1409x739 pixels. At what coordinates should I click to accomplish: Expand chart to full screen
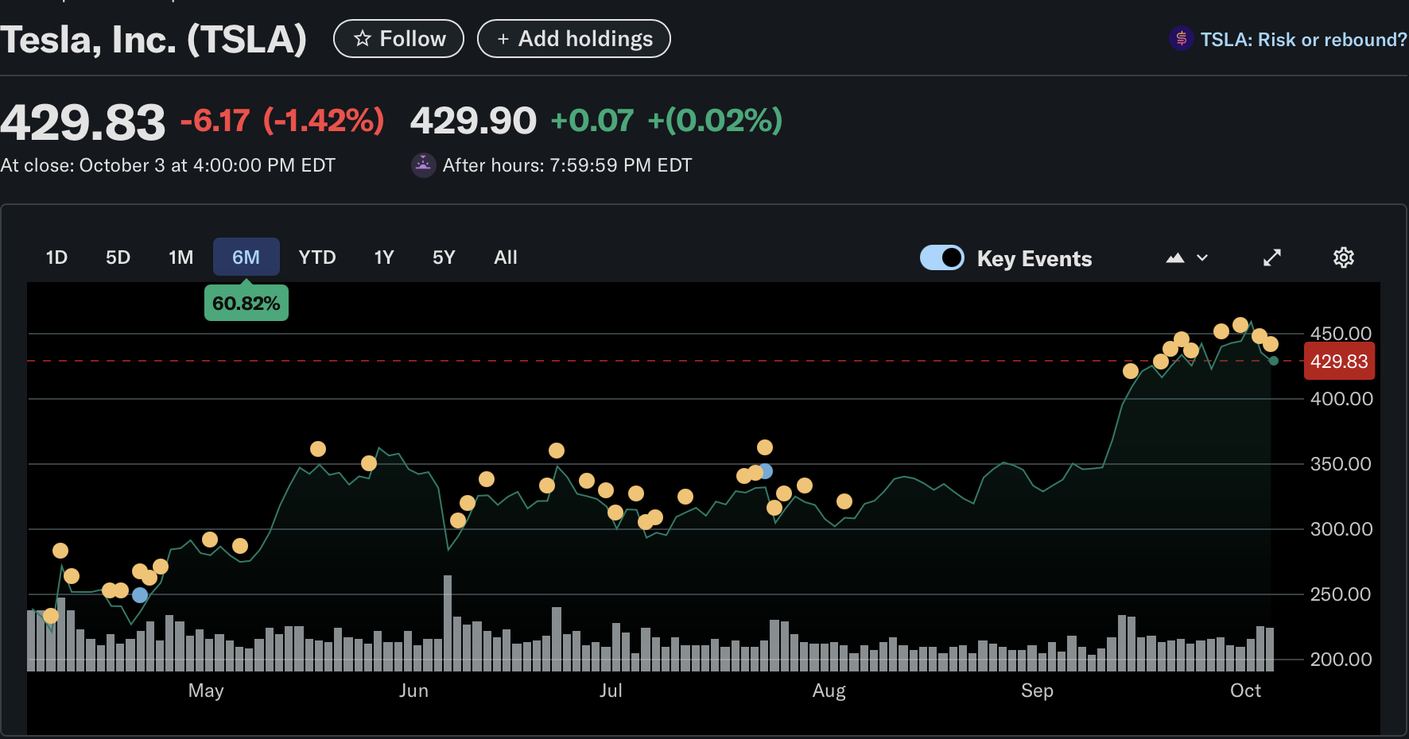coord(1272,257)
